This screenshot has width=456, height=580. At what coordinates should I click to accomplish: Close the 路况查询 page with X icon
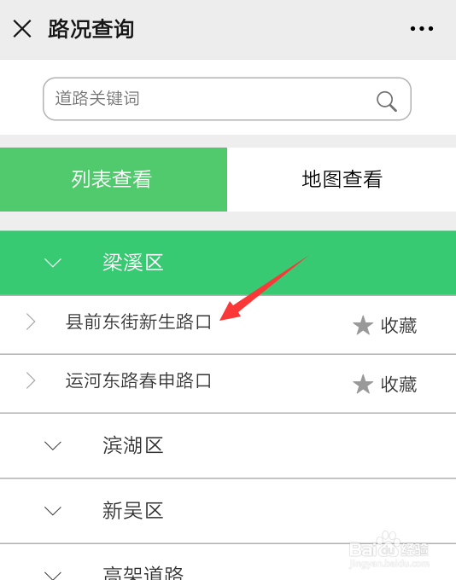pyautogui.click(x=22, y=29)
